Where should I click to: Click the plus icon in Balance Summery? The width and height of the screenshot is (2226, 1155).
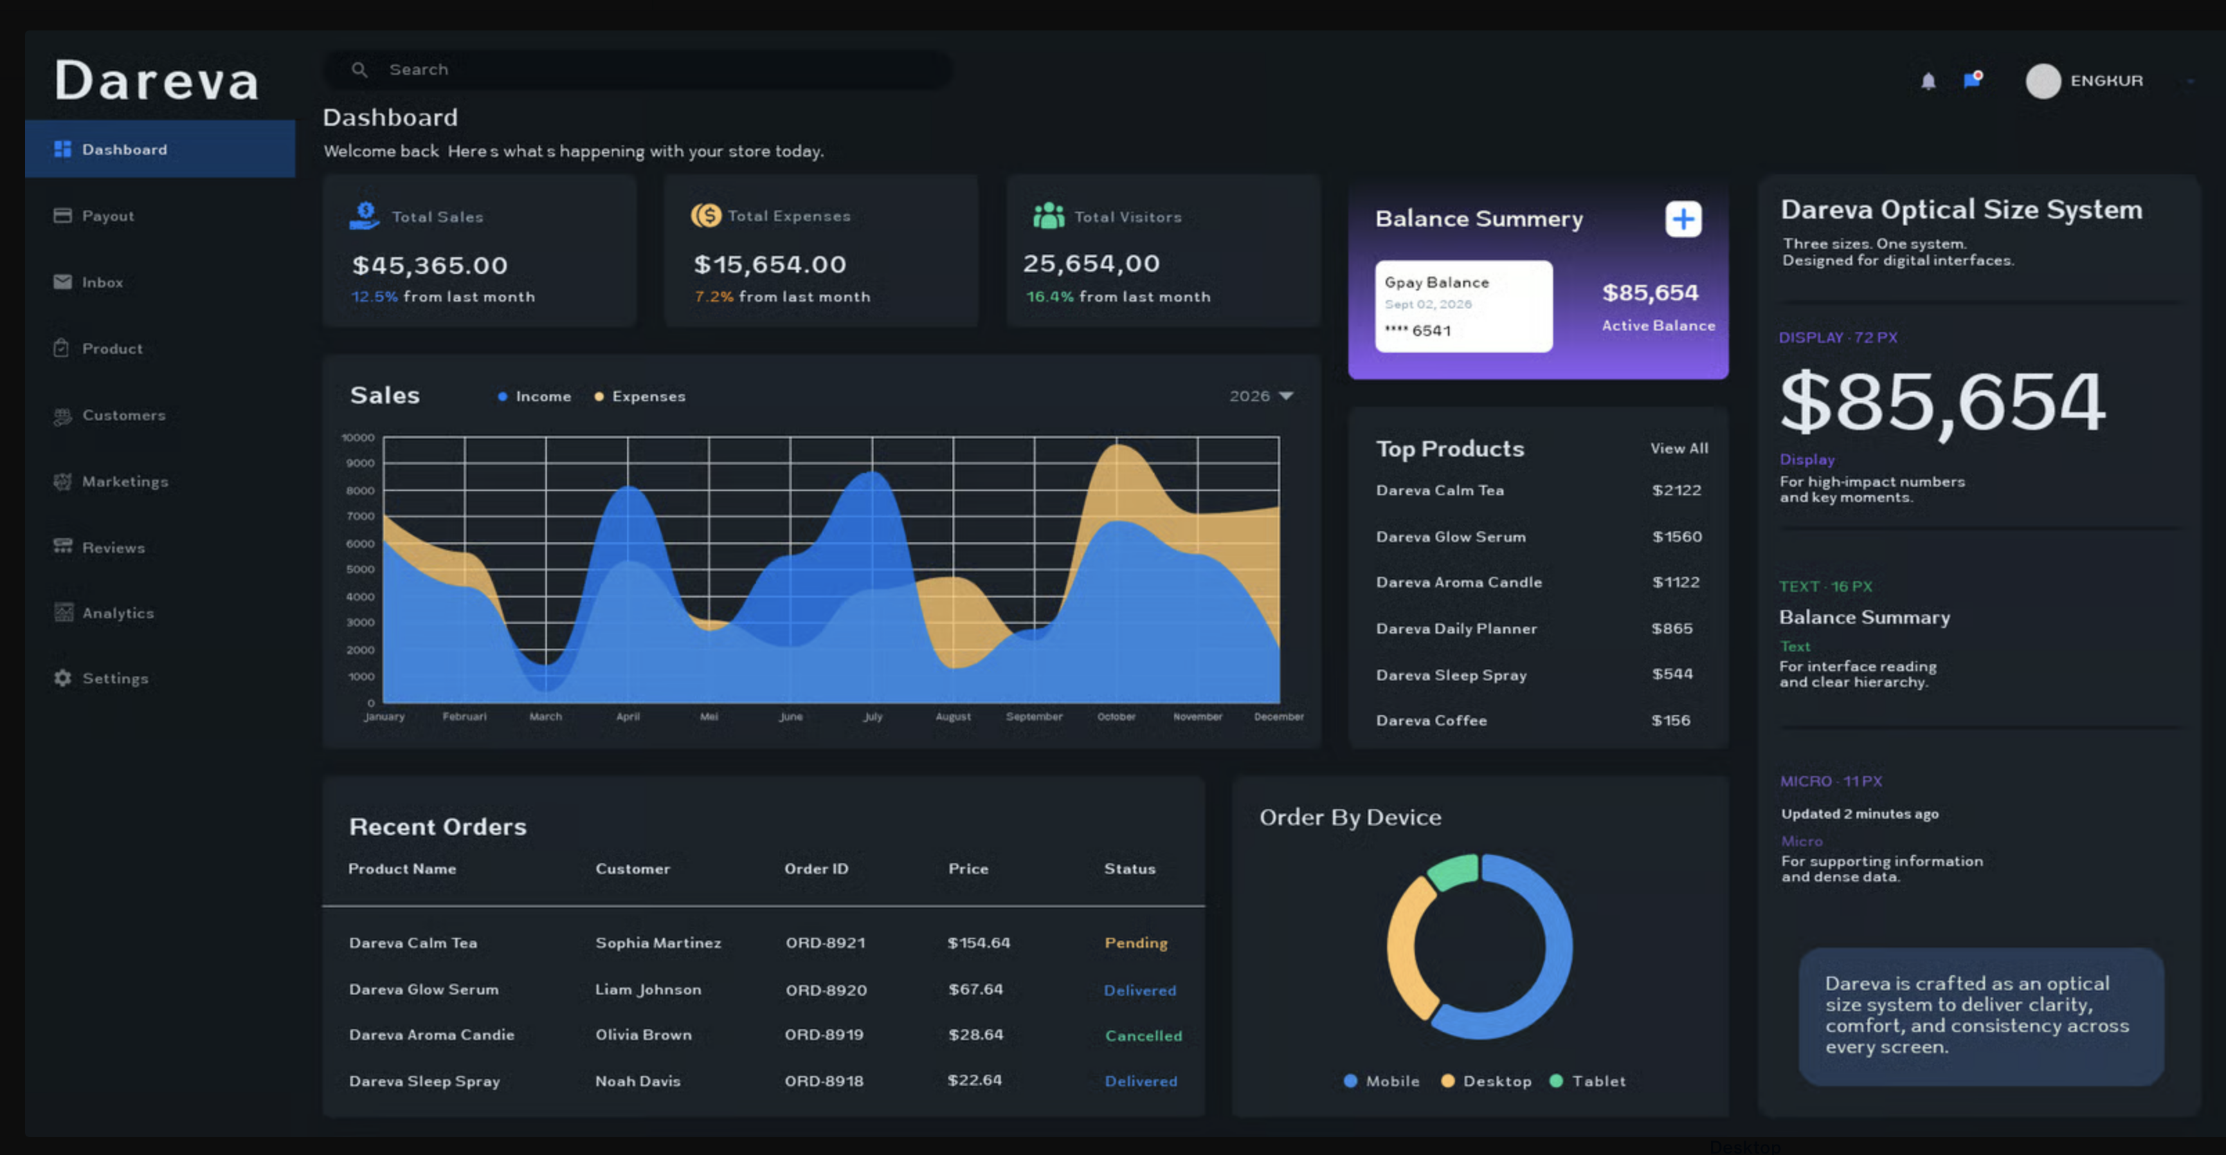coord(1683,219)
